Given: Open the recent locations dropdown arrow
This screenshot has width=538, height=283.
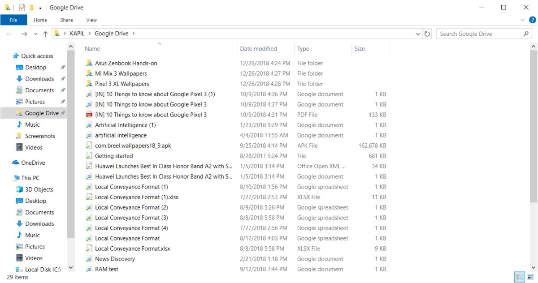Looking at the screenshot, I should pos(35,34).
